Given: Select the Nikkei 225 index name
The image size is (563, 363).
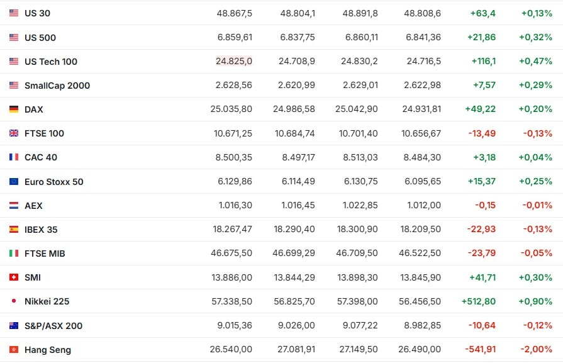Looking at the screenshot, I should point(47,301).
